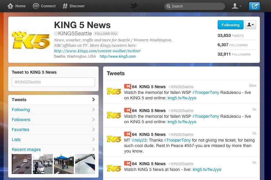Open Discover via the hashtag icon
The width and height of the screenshot is (271, 180).
tap(65, 6)
